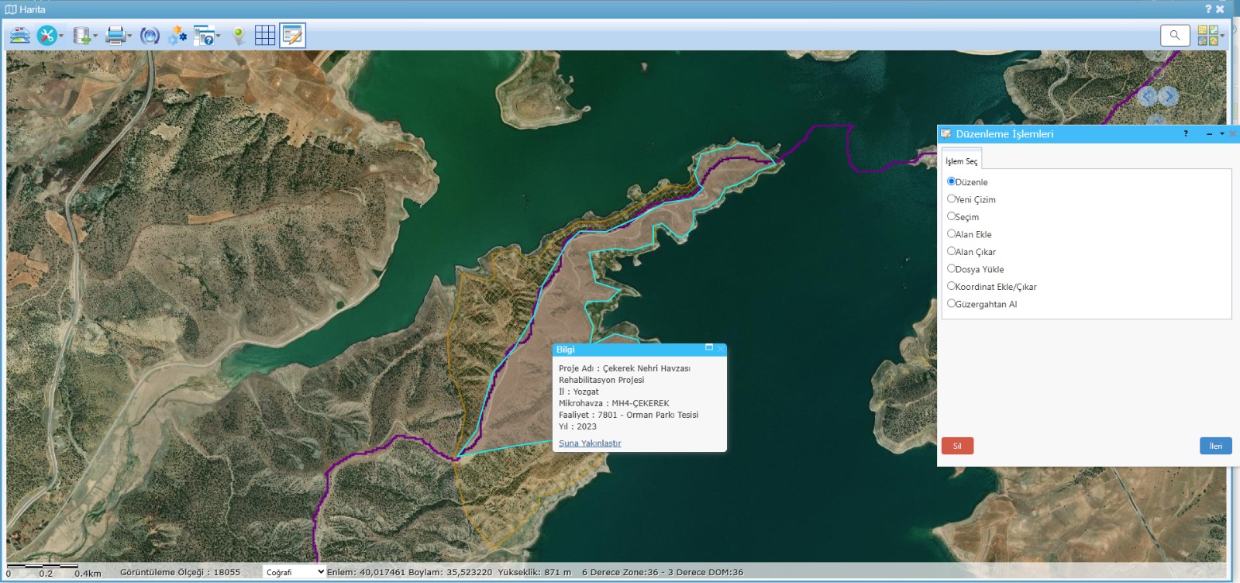Select the İşlem Seç tab
This screenshot has height=583, width=1240.
click(961, 161)
